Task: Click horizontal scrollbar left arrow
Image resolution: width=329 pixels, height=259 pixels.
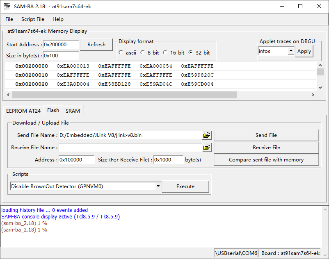Action: coord(8,95)
